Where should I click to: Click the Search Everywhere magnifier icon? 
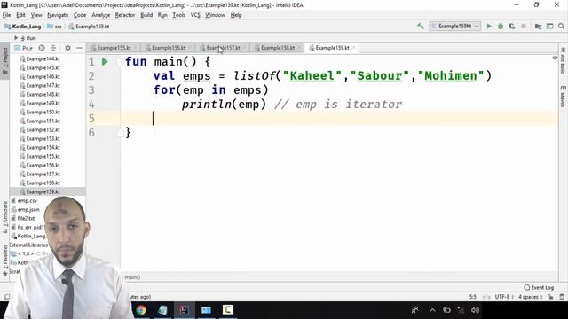561,26
